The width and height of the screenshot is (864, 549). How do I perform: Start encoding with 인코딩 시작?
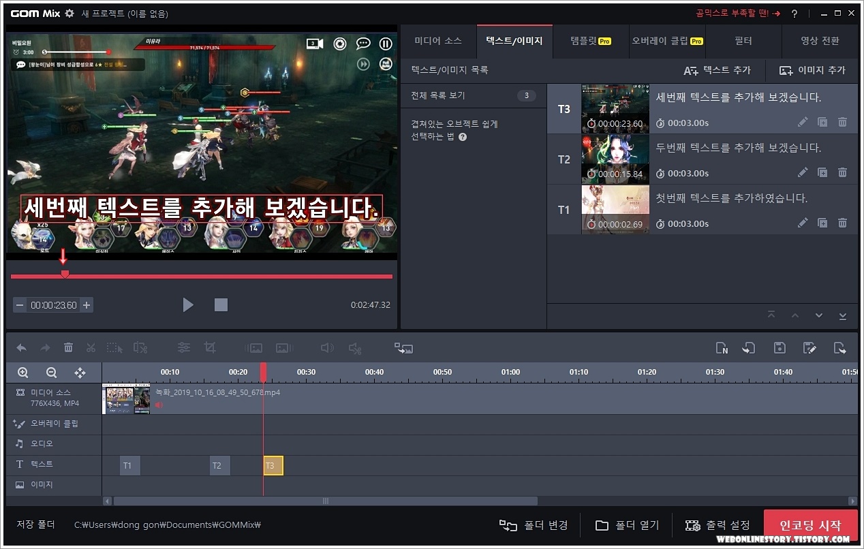(x=810, y=526)
